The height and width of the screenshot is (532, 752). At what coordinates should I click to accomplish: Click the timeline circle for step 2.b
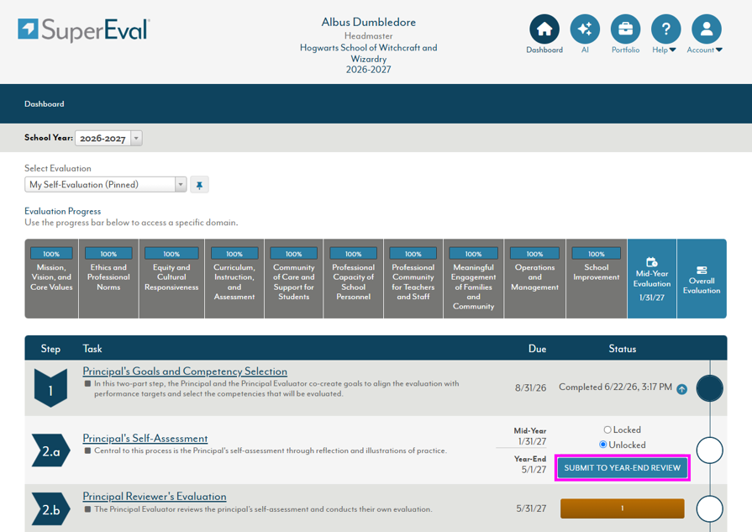[709, 508]
